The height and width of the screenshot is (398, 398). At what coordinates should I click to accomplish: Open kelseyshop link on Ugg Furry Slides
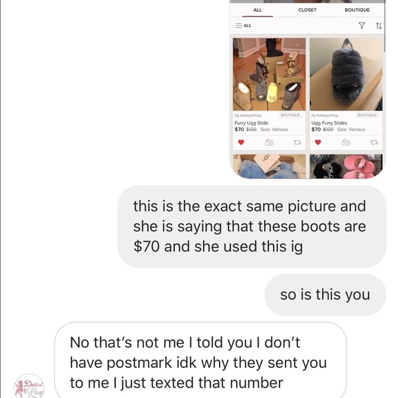coord(325,115)
